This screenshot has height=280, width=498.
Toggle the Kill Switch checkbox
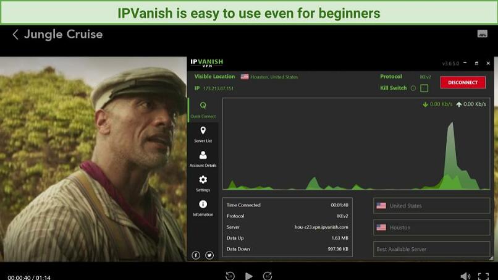(424, 88)
